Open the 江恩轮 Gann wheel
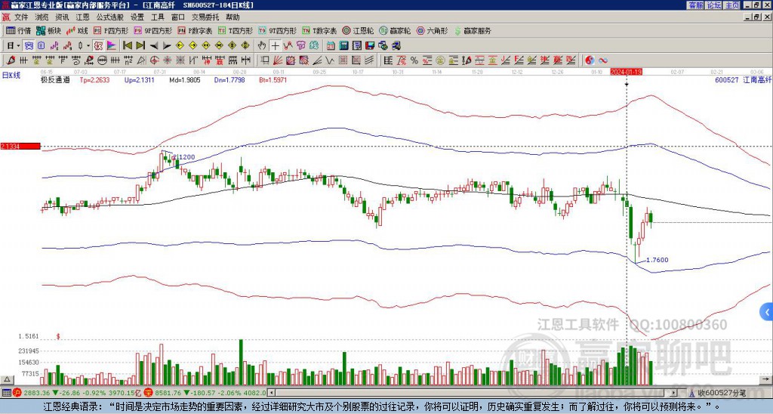This screenshot has width=773, height=414. click(359, 30)
